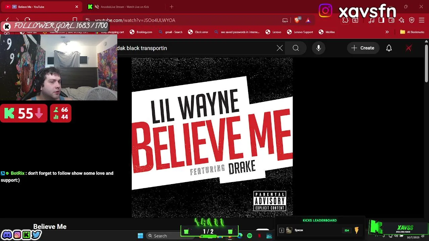Open the playlist music note icon
Viewport: 429px width, 241px height.
pos(371,20)
